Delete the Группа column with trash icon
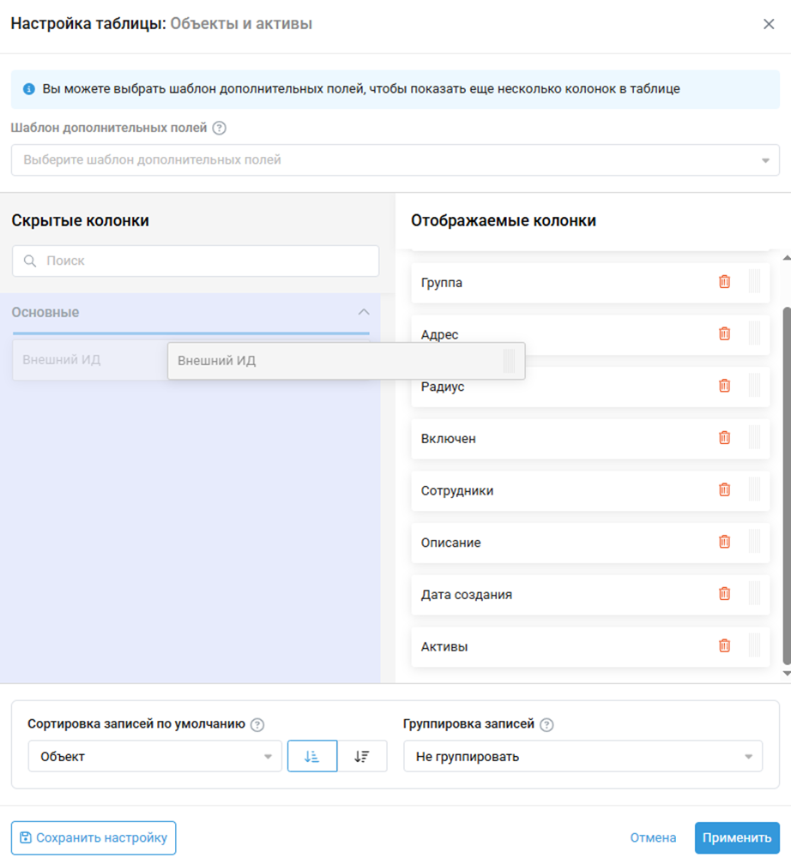791x864 pixels. 724,282
